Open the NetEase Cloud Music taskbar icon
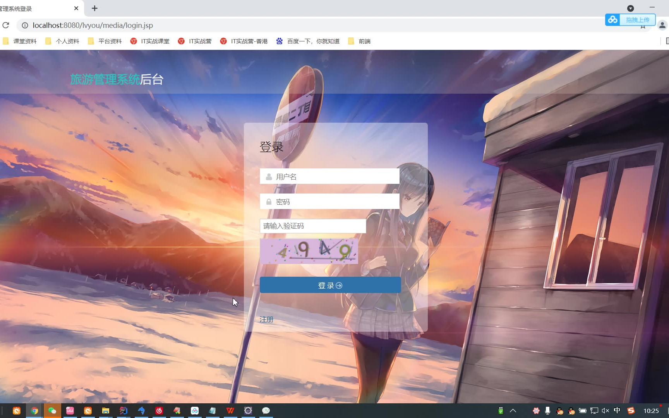This screenshot has height=418, width=669. (x=159, y=411)
